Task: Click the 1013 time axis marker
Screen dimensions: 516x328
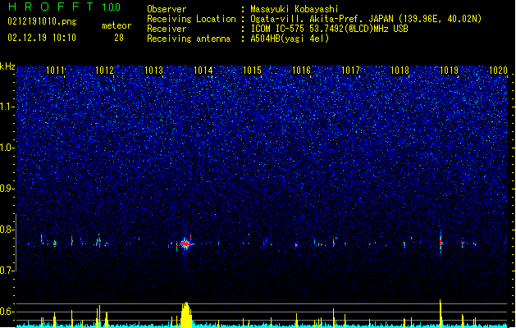Action: coord(153,71)
